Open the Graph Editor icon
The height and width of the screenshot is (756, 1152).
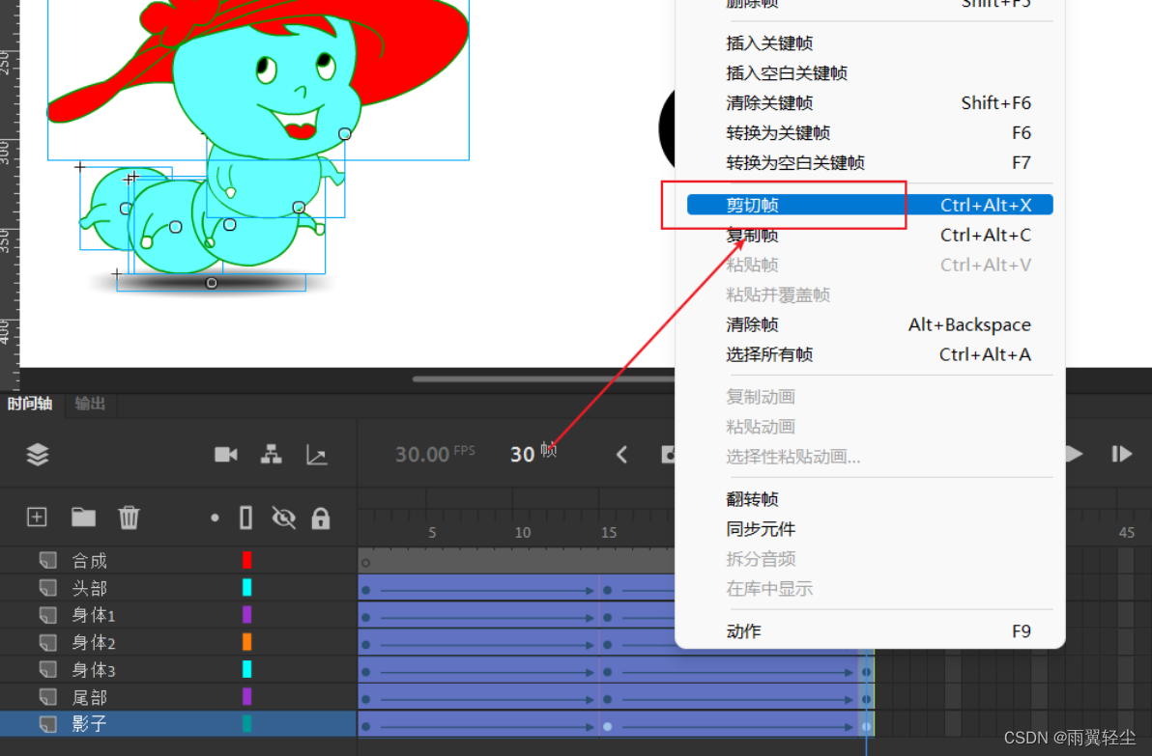click(317, 454)
